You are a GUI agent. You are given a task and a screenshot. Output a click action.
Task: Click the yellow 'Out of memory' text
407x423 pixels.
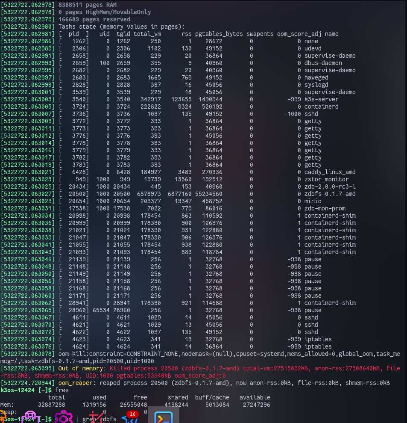pyautogui.click(x=81, y=369)
